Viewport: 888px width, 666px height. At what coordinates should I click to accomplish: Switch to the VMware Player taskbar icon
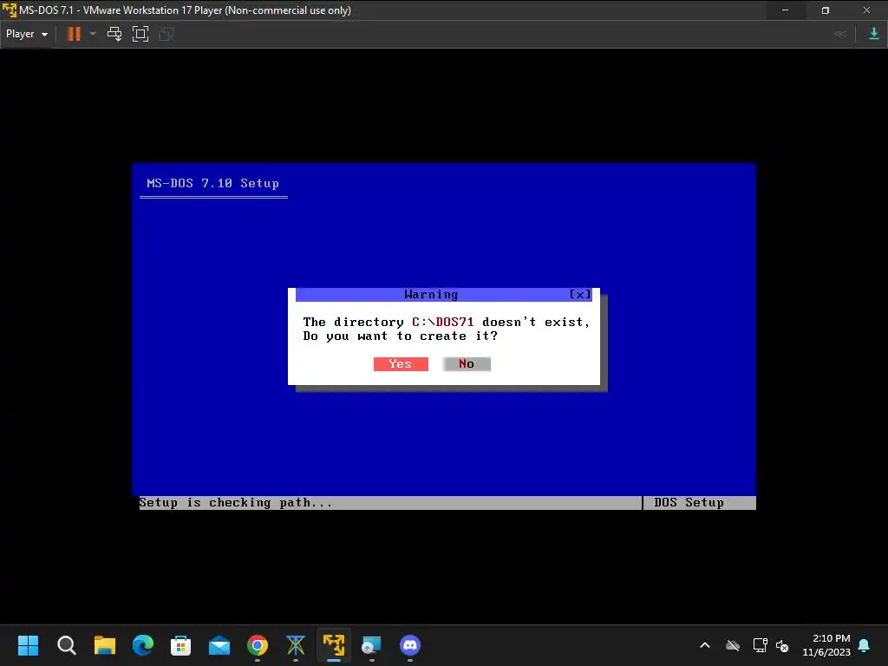point(334,645)
